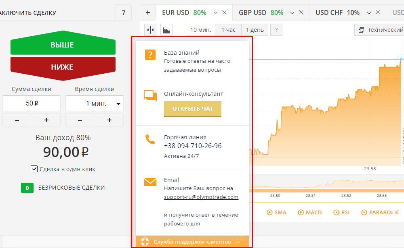Image resolution: width=404 pixels, height=248 pixels.
Task: Set chart timeframe to 10 мин.
Action: (x=200, y=30)
